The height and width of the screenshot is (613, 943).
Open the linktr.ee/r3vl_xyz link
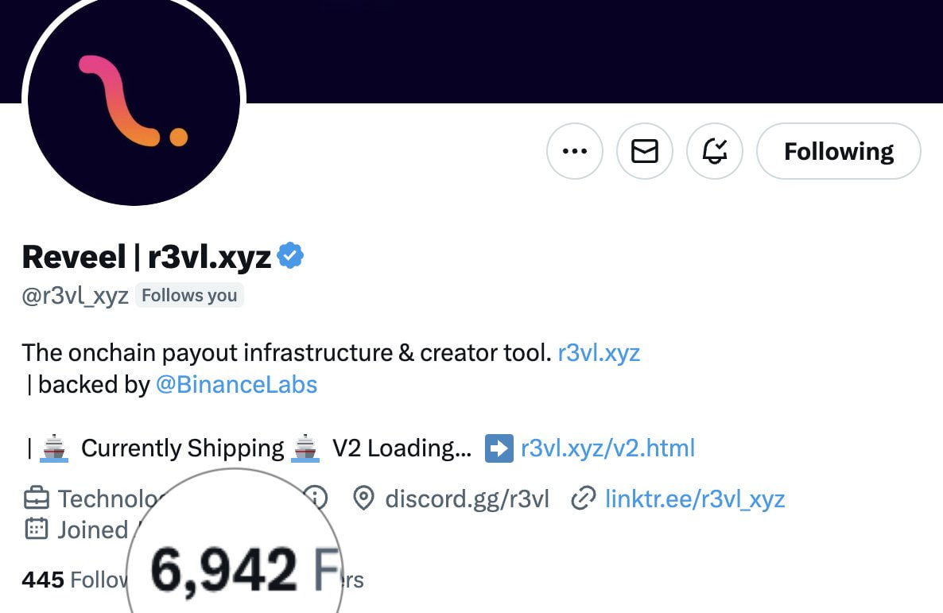point(694,499)
